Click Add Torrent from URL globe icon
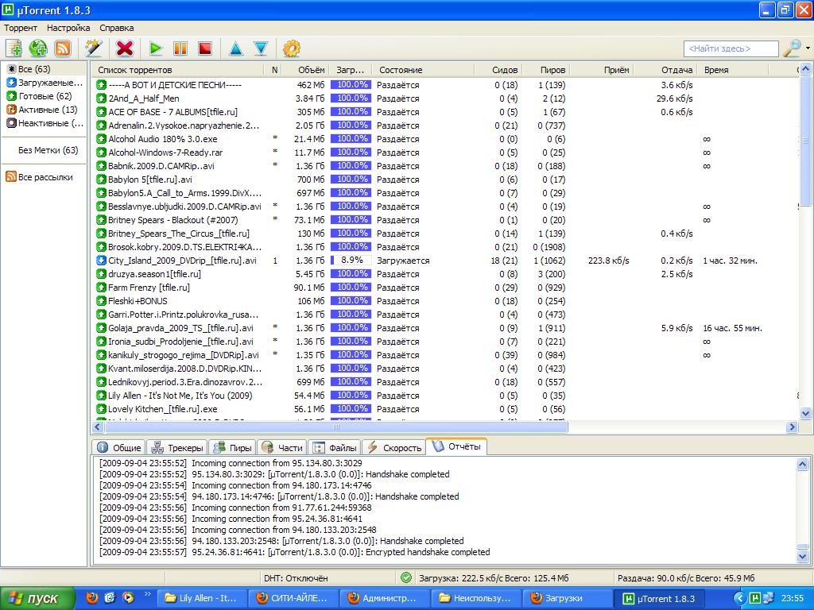This screenshot has height=610, width=814. click(x=38, y=48)
